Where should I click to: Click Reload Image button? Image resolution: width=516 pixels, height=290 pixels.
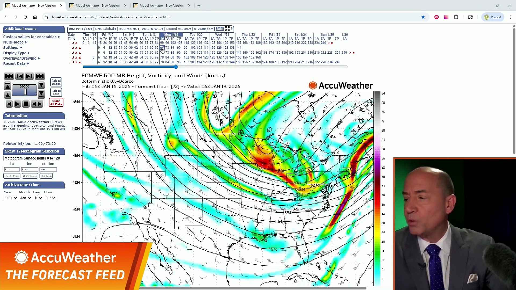[x=56, y=82]
